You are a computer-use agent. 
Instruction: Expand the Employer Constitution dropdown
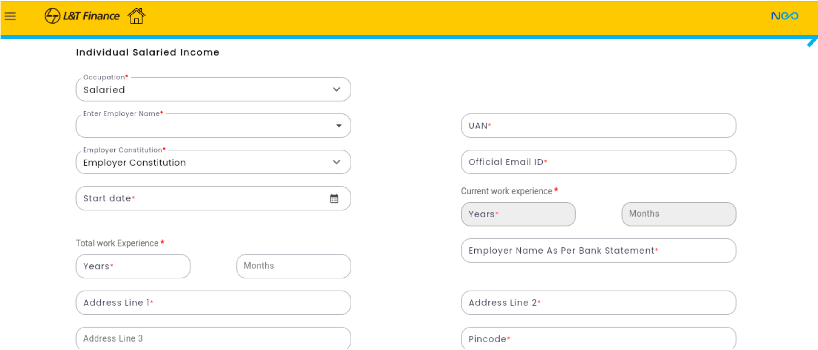pyautogui.click(x=336, y=163)
